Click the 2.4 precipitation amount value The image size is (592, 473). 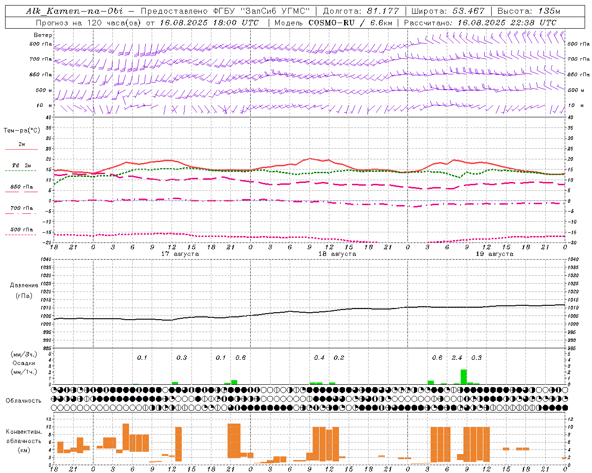[457, 358]
